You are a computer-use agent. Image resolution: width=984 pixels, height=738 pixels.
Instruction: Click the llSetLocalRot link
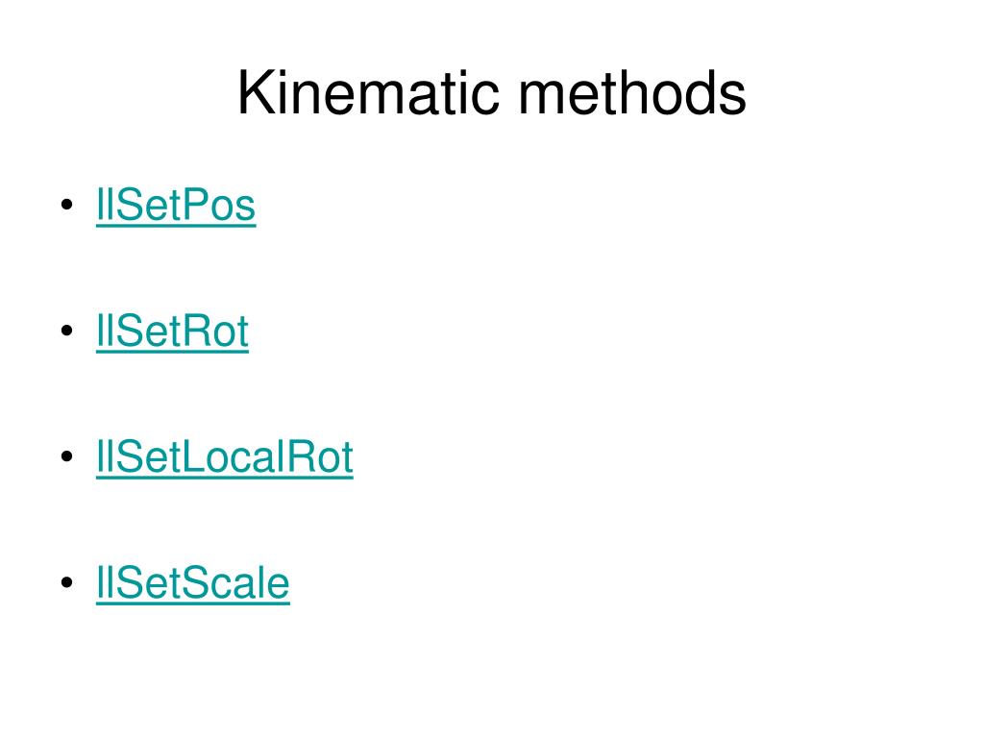pyautogui.click(x=225, y=457)
